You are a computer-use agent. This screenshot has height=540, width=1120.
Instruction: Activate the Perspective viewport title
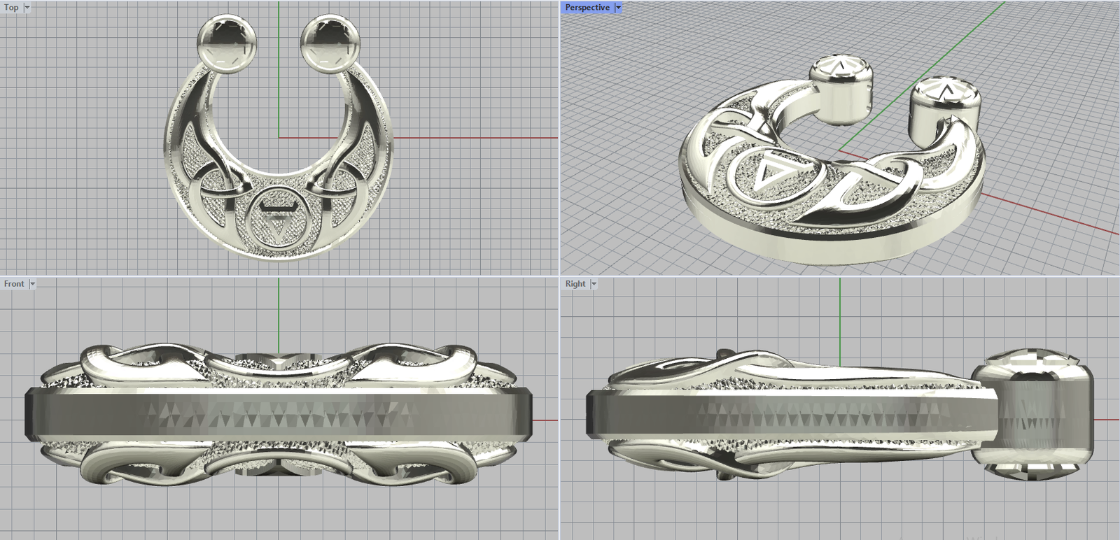tap(587, 8)
